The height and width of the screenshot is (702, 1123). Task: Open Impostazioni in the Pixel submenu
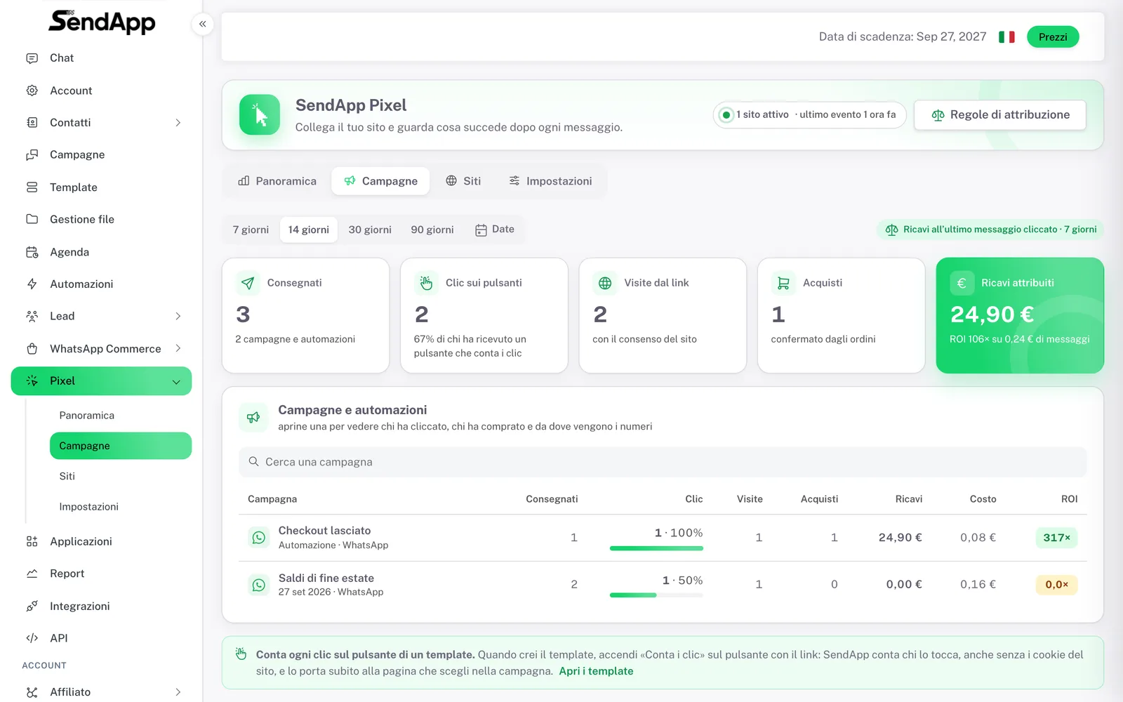(89, 507)
